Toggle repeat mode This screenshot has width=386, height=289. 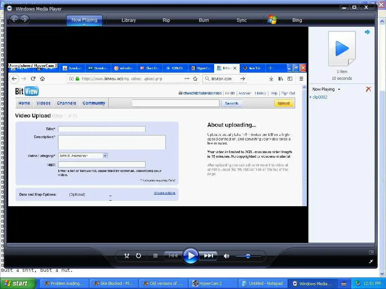tap(138, 256)
